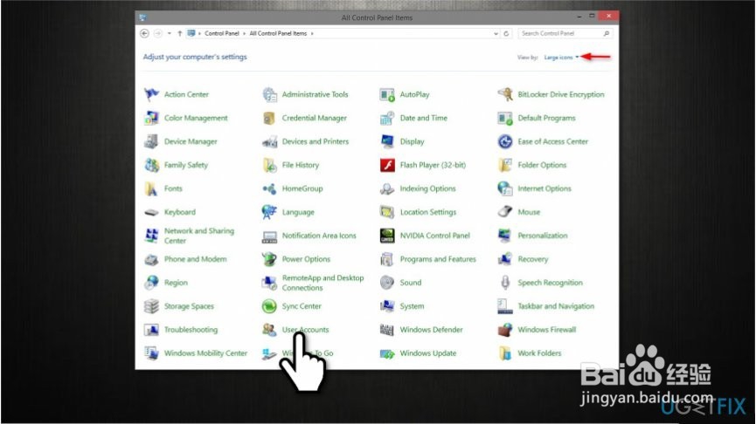Open the Region link
The image size is (756, 424).
176,283
